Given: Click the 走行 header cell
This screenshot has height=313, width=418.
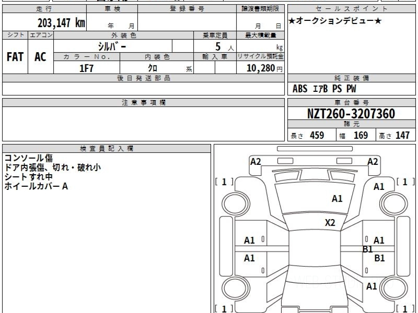Looking at the screenshot, I should coord(44,9).
